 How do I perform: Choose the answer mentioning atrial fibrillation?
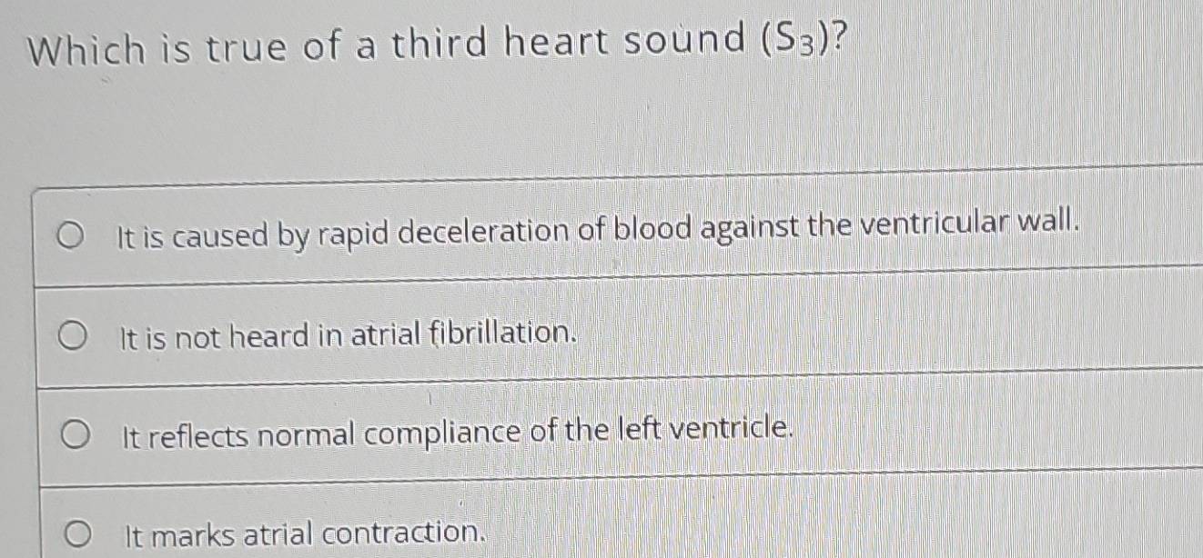coord(346,335)
